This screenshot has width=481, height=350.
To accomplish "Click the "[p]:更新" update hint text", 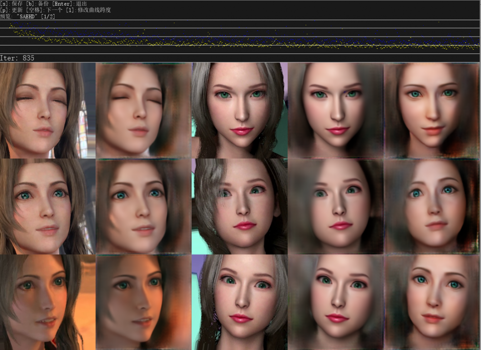I will coord(11,10).
